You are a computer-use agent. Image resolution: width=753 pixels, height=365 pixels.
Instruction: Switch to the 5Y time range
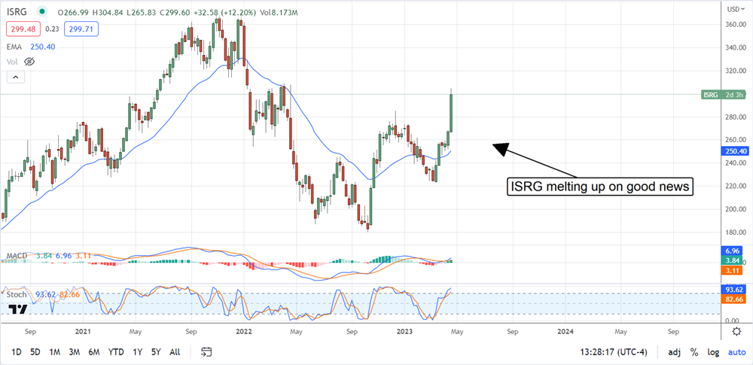pos(155,351)
